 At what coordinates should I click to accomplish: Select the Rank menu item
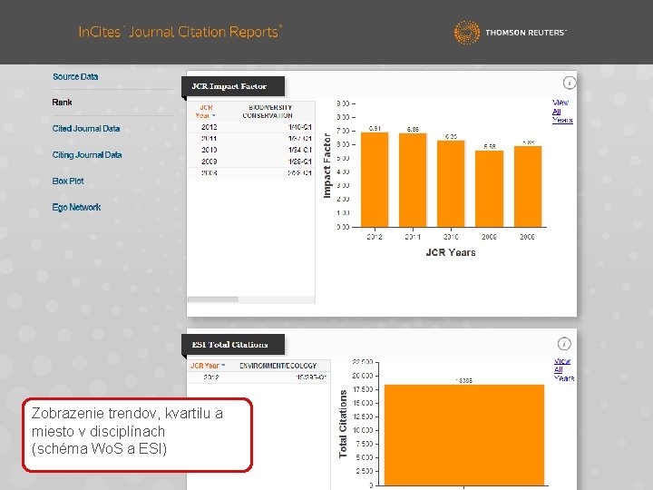[62, 103]
